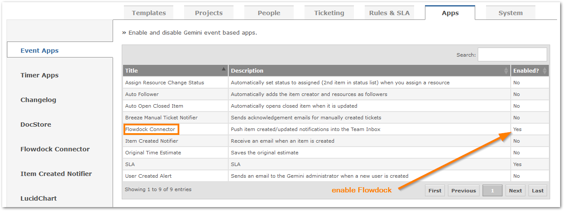
Task: Select the Flowdock Connector table row title
Action: coord(150,129)
